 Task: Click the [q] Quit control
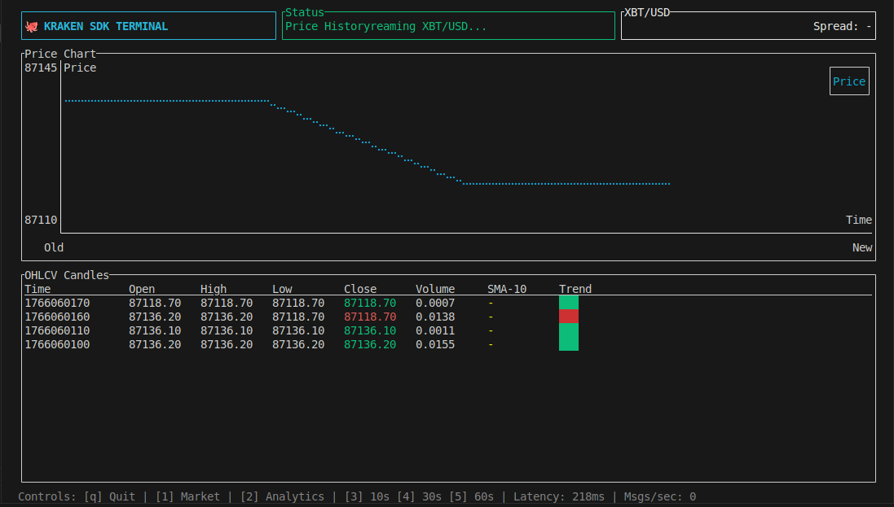coord(109,496)
